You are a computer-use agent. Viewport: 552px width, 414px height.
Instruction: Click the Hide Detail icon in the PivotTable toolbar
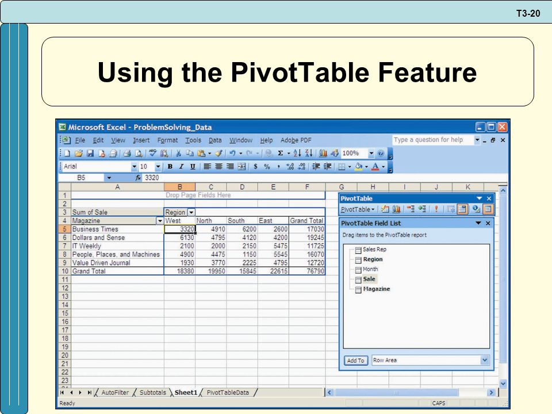coord(411,209)
